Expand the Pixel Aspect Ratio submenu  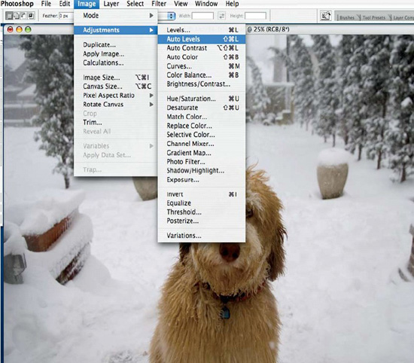click(116, 96)
